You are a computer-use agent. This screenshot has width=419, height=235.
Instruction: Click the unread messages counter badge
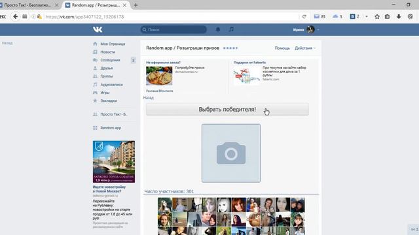click(134, 61)
